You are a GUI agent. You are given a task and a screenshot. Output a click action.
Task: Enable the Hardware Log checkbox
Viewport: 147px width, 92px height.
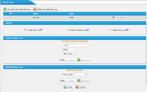[67, 30]
